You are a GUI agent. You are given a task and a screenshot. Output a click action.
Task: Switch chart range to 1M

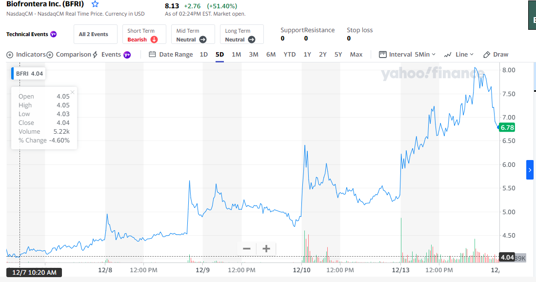(236, 54)
